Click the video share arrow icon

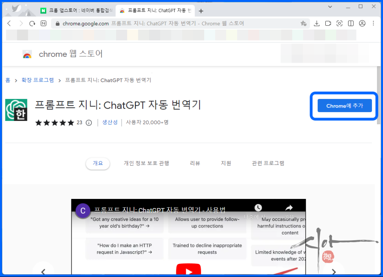[x=289, y=208]
